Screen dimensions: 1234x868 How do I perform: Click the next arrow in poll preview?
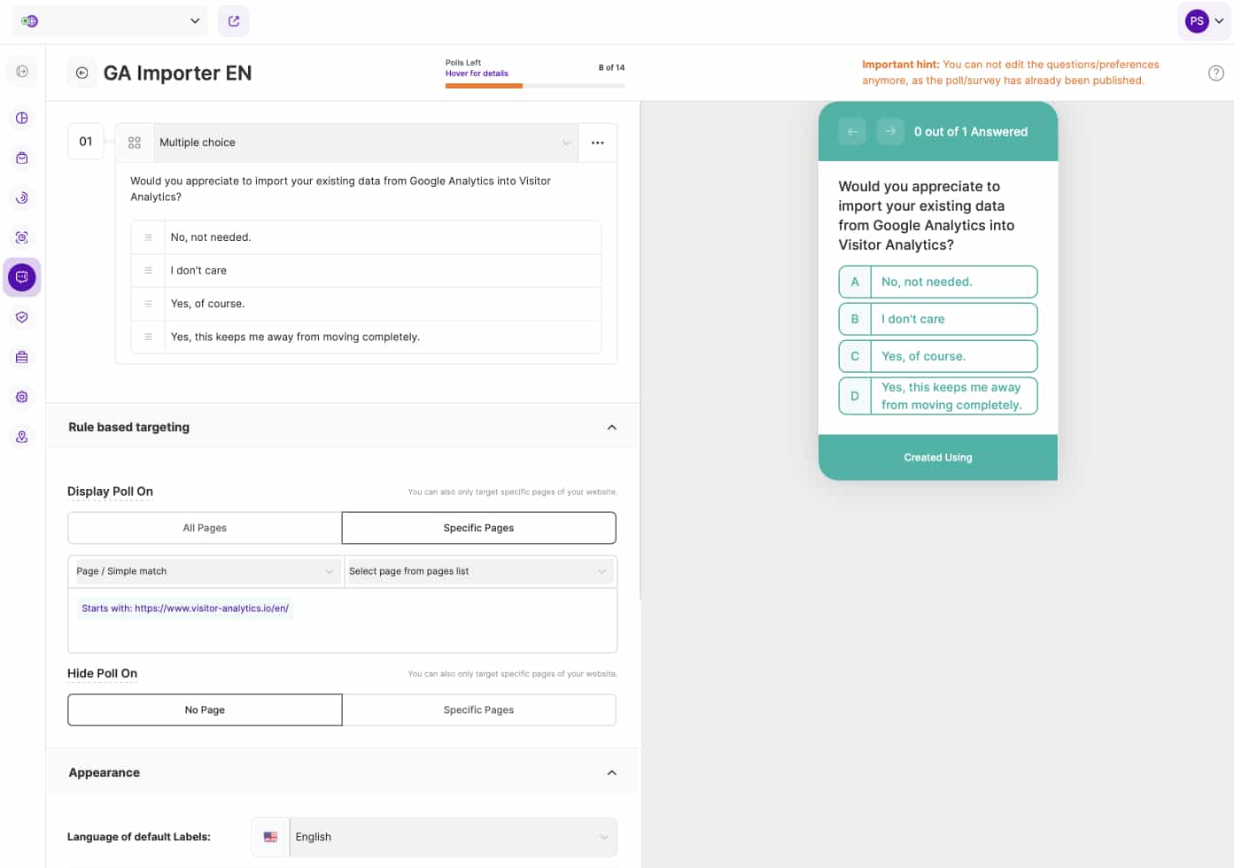tap(890, 132)
